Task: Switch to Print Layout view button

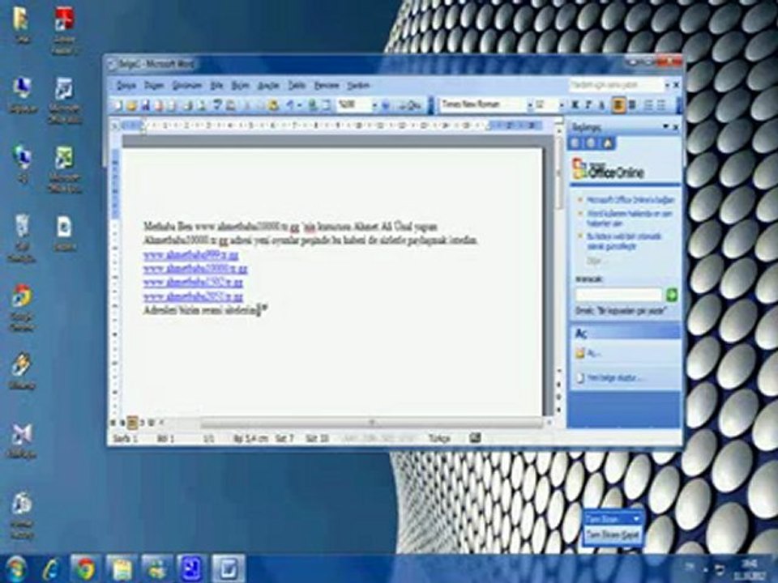Action: point(132,423)
